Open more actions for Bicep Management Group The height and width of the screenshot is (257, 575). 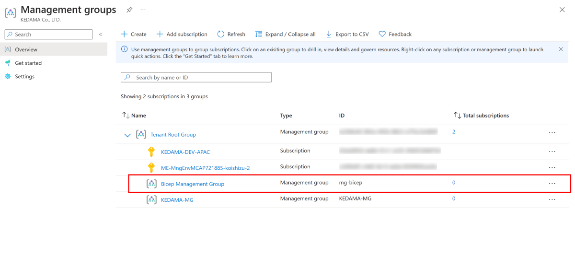(552, 183)
